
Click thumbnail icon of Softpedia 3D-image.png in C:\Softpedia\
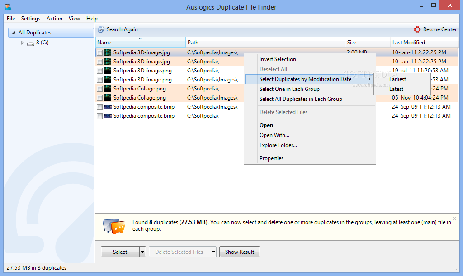[x=108, y=71]
